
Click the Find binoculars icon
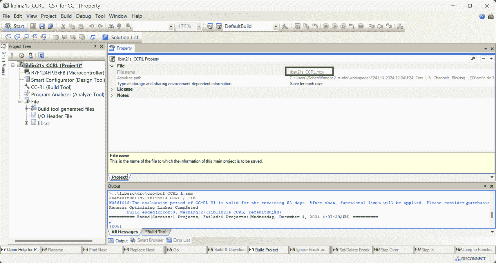tap(111, 26)
